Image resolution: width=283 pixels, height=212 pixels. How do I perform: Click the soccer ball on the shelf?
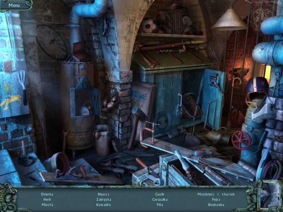click(x=149, y=26)
